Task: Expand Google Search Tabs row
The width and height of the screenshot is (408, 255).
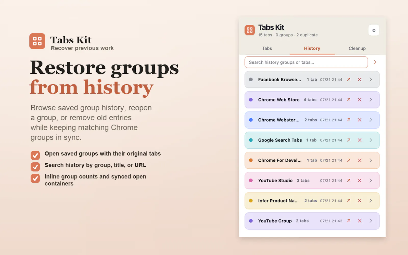Action: pos(371,140)
